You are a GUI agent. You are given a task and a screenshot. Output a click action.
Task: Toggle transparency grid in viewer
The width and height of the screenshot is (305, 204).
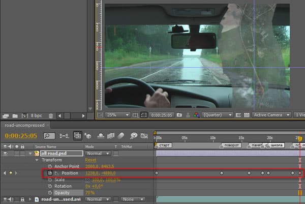(x=247, y=115)
